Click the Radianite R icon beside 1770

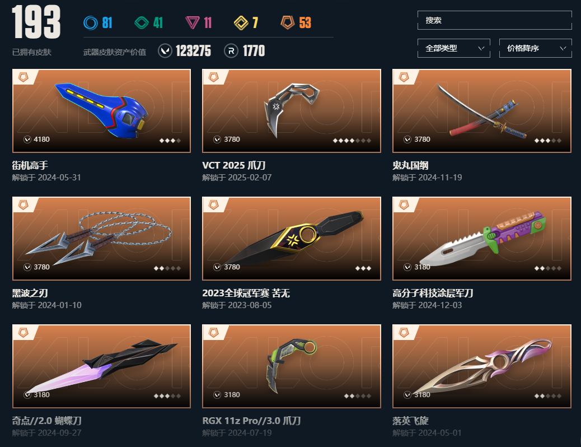point(231,51)
